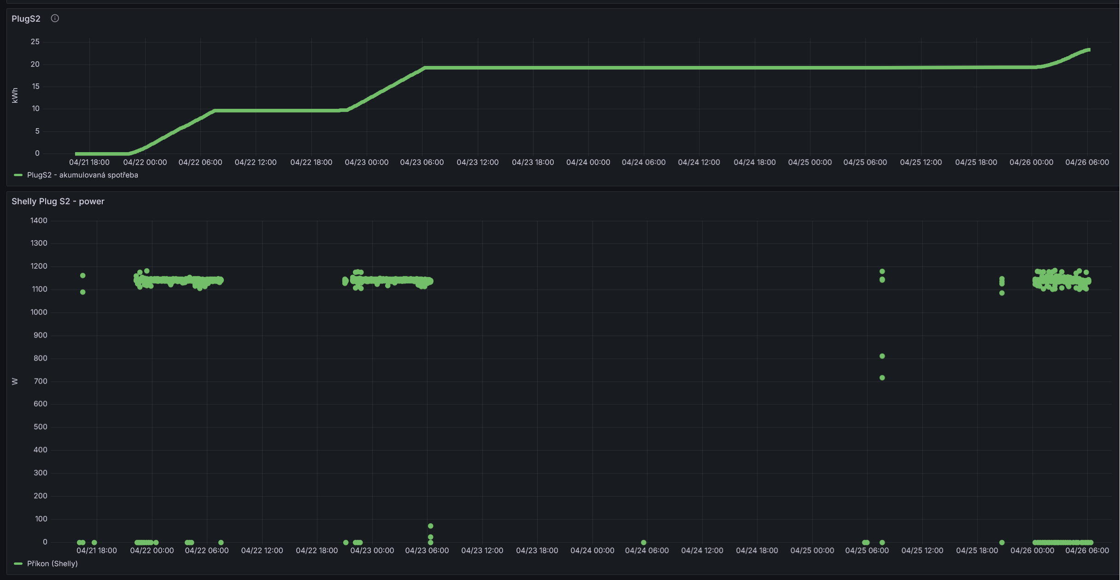Image resolution: width=1120 pixels, height=580 pixels.
Task: Click the kWh line plateau near 04/24 12:00
Action: pyautogui.click(x=699, y=68)
